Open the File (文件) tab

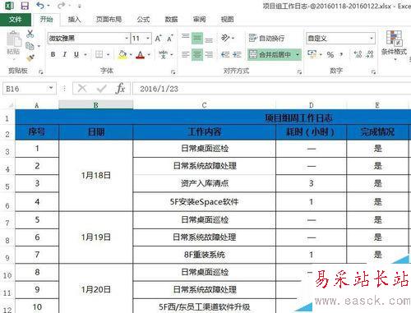[x=16, y=19]
